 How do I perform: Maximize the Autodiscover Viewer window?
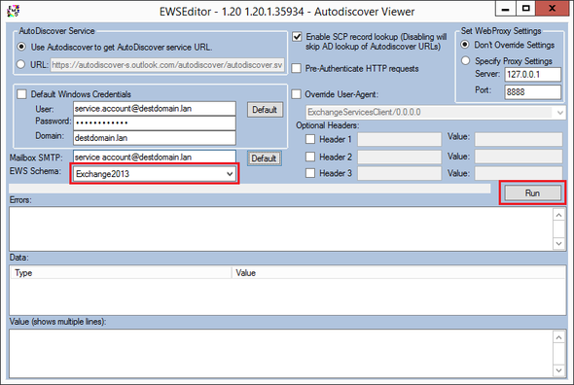pos(525,9)
